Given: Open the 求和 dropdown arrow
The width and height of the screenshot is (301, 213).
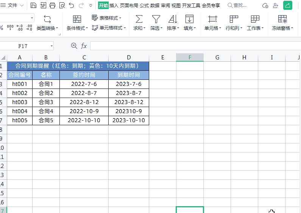Looking at the screenshot, I should [144, 28].
